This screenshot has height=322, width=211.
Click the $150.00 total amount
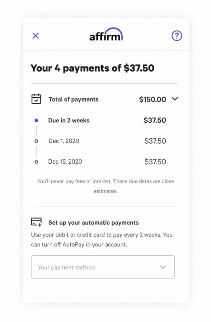pyautogui.click(x=153, y=99)
